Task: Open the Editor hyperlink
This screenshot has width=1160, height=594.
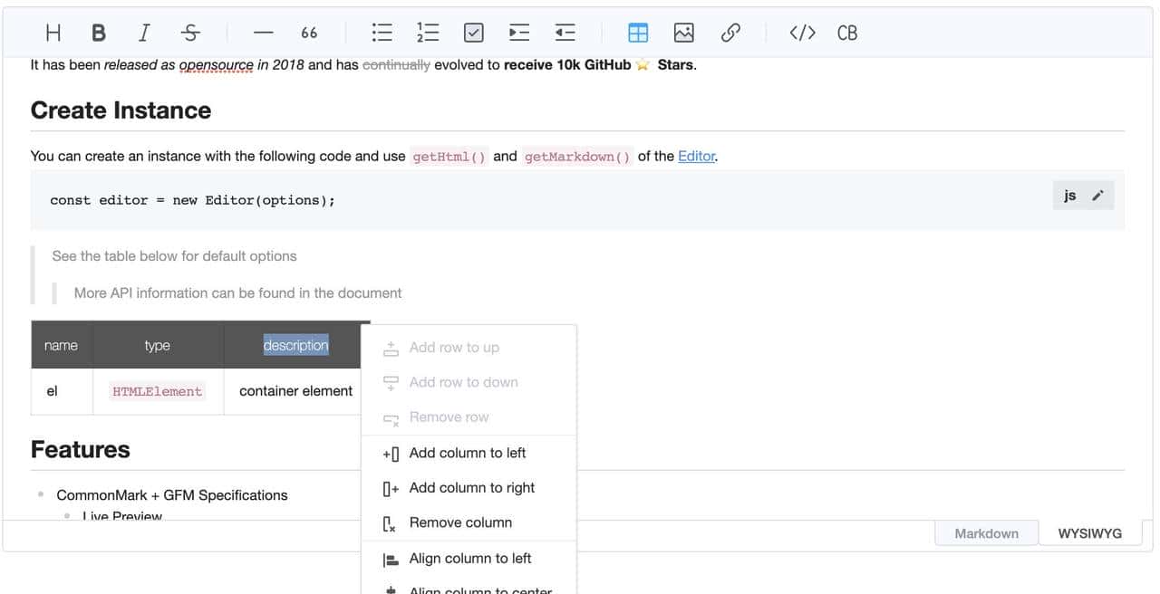Action: click(696, 156)
